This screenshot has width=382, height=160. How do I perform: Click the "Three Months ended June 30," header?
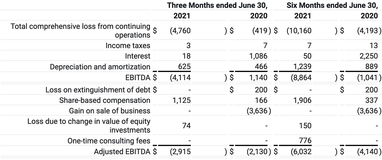217,5
